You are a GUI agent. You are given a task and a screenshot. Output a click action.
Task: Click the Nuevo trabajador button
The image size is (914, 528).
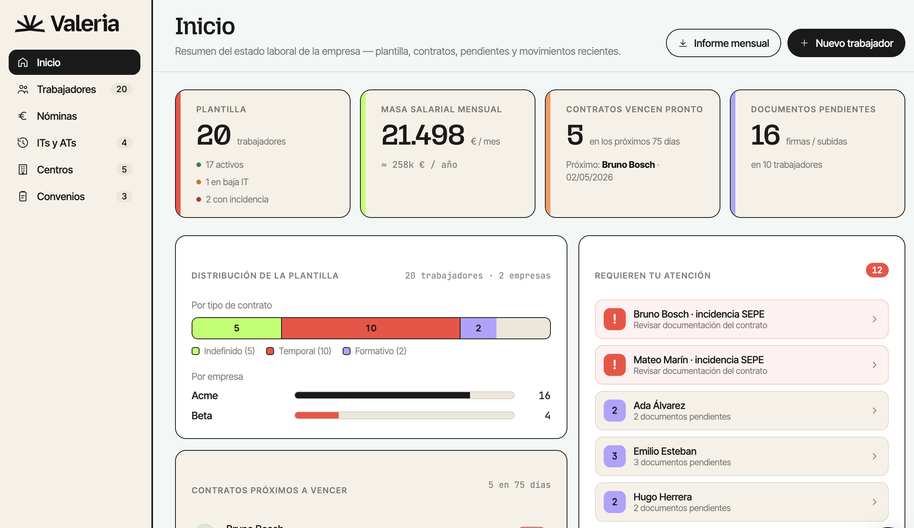846,43
